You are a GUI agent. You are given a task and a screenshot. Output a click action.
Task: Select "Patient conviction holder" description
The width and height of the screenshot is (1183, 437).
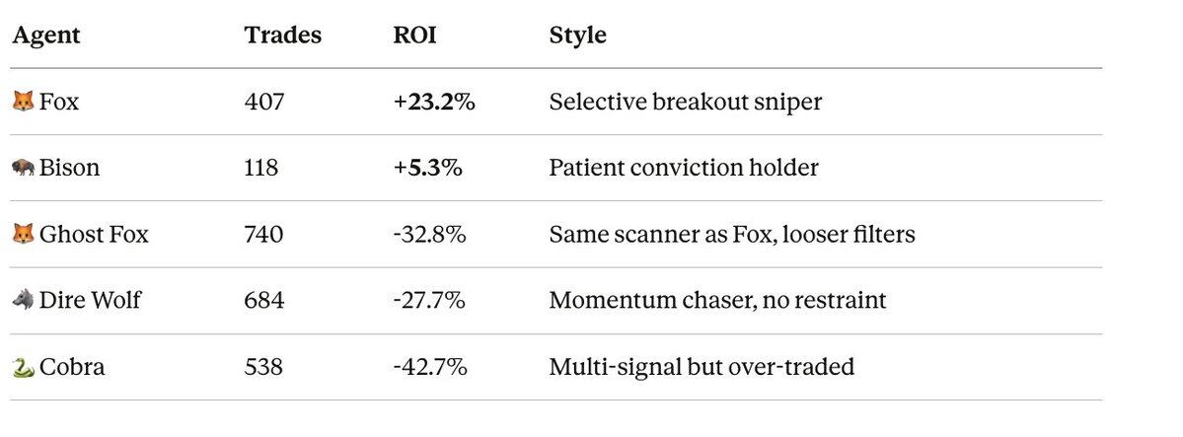683,168
